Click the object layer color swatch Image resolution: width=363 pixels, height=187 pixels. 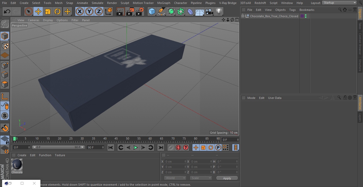302,16
